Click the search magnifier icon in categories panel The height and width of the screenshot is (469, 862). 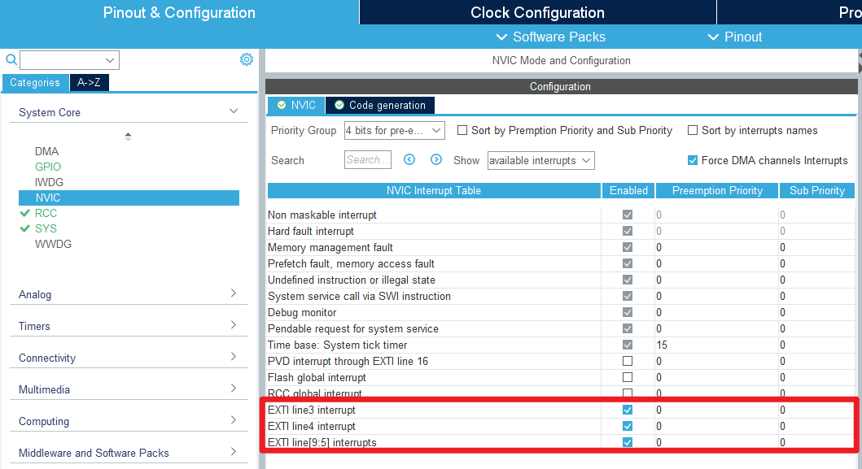click(x=11, y=59)
